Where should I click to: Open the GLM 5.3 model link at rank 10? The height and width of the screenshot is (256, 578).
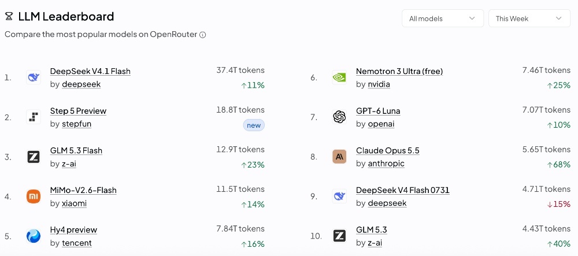click(x=372, y=230)
